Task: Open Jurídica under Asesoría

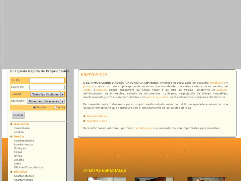Action: click(x=19, y=132)
